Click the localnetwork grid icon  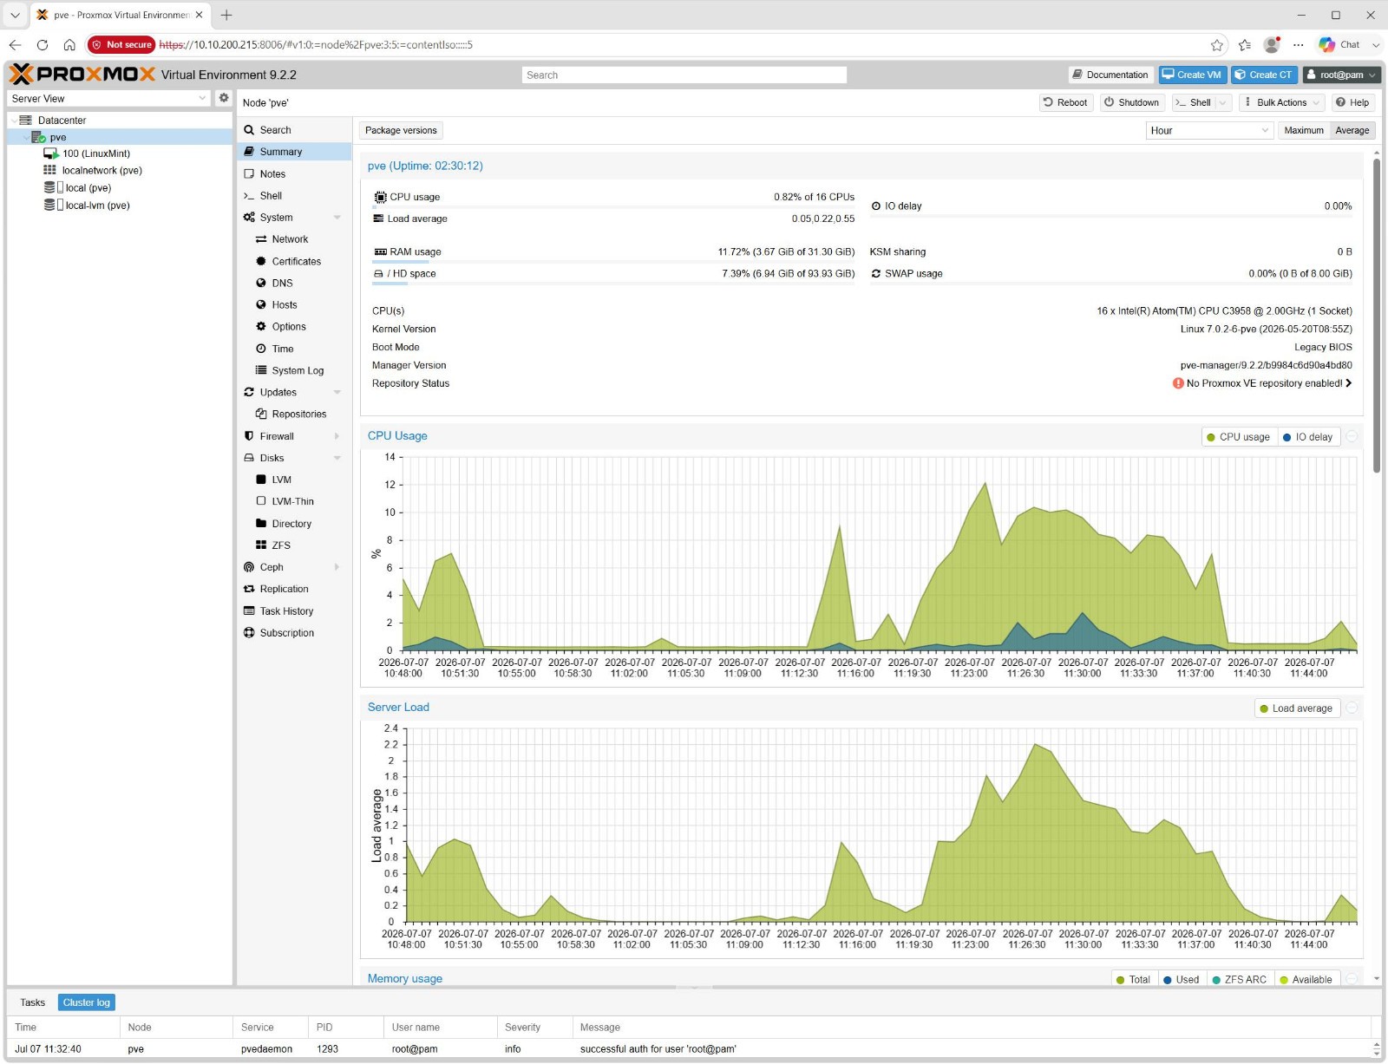point(50,171)
